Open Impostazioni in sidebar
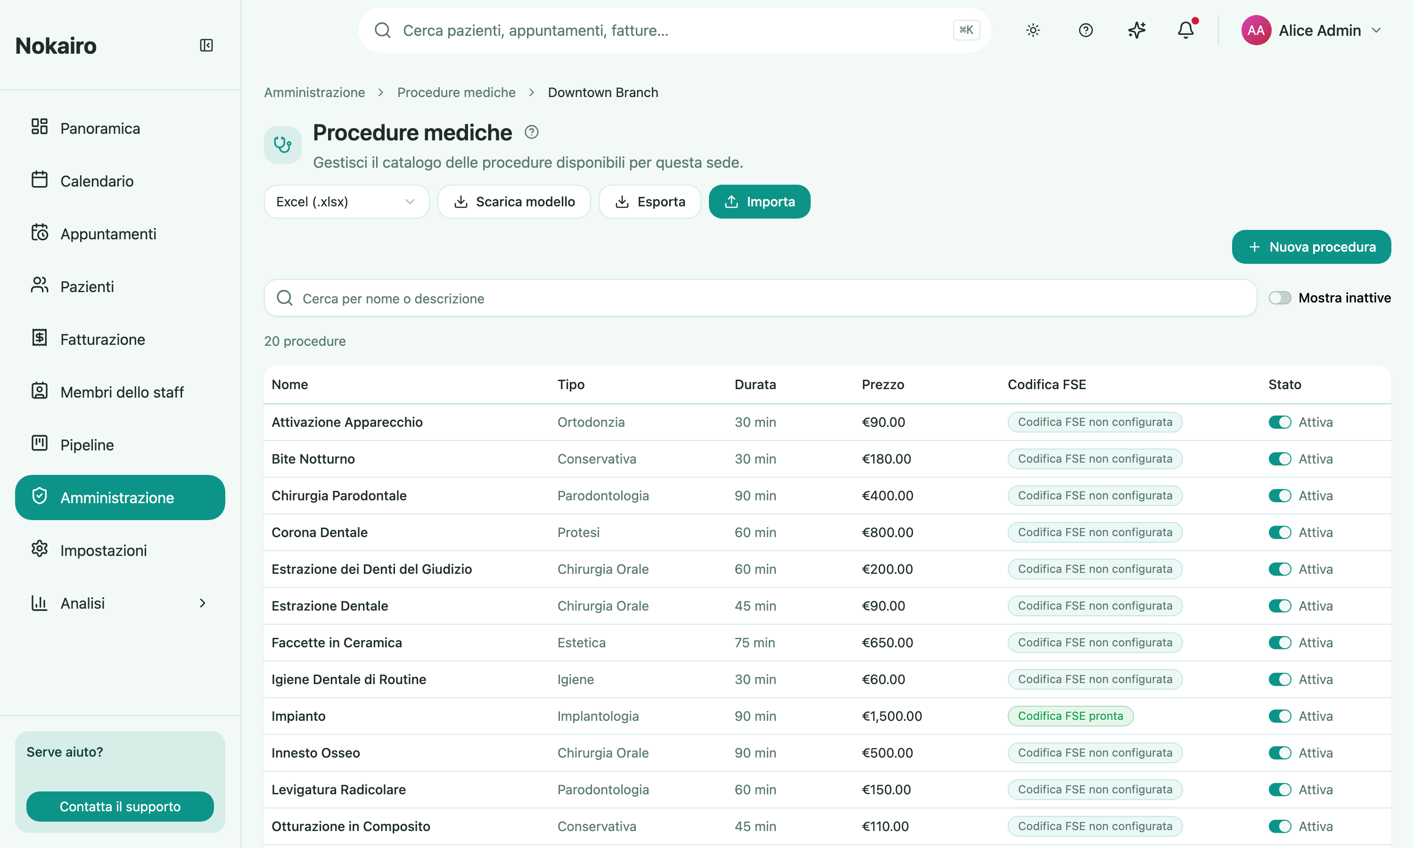Image resolution: width=1414 pixels, height=848 pixels. pyautogui.click(x=120, y=550)
